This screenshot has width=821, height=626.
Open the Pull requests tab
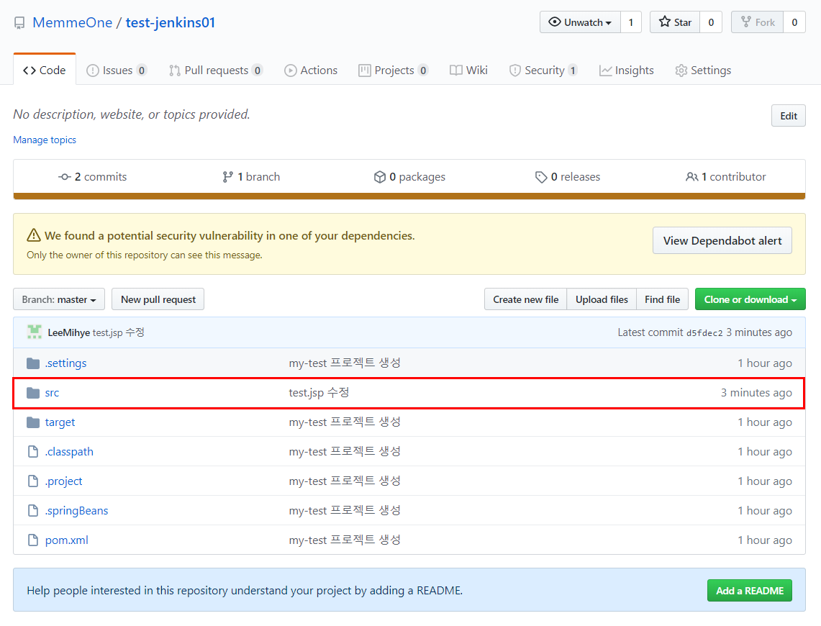point(216,70)
